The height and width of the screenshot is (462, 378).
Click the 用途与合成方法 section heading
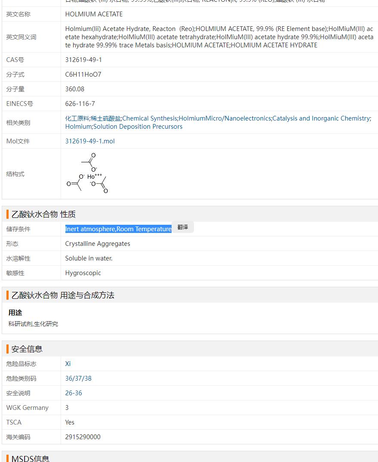63,295
